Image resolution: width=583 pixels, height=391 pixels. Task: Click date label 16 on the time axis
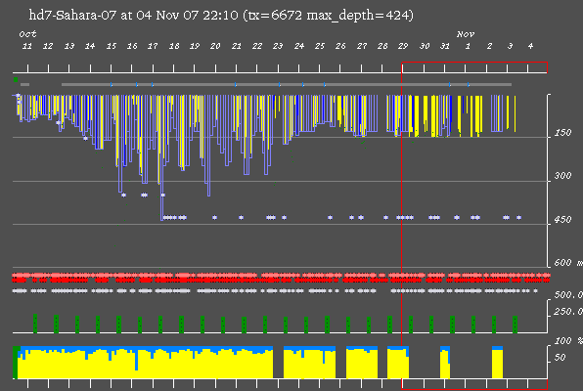(132, 46)
